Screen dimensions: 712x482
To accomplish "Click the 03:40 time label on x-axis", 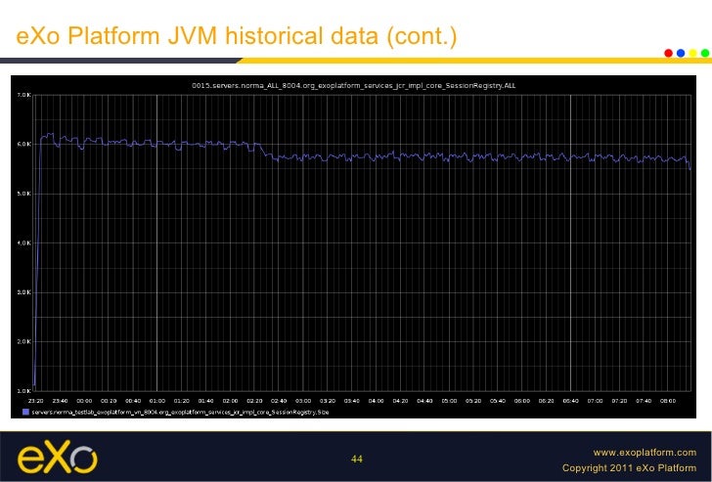I will 352,401.
